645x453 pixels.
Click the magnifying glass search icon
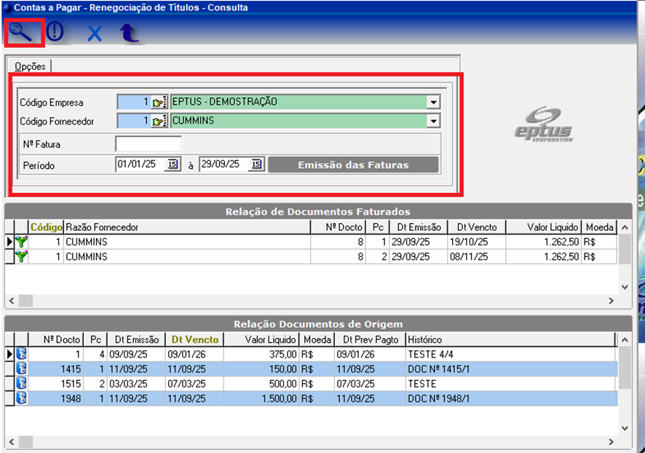pyautogui.click(x=23, y=33)
